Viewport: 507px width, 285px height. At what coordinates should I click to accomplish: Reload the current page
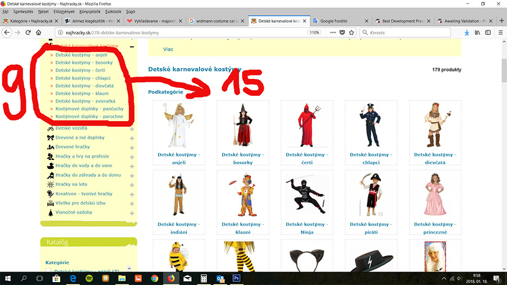(x=28, y=33)
